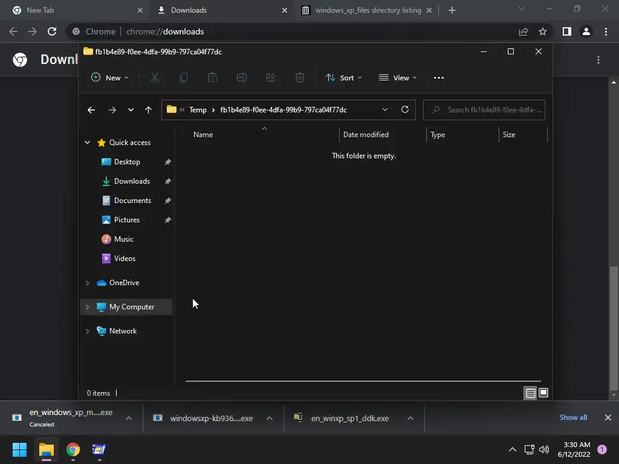Screen dimensions: 619x464
Task: Open the Downloads page more actions menu
Action: [598, 60]
